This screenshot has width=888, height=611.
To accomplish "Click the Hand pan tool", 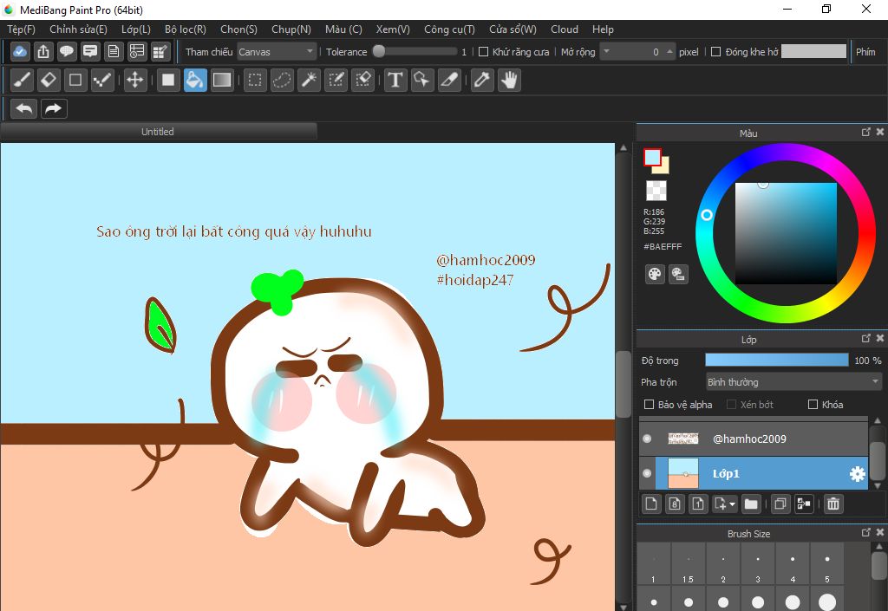I will click(509, 81).
